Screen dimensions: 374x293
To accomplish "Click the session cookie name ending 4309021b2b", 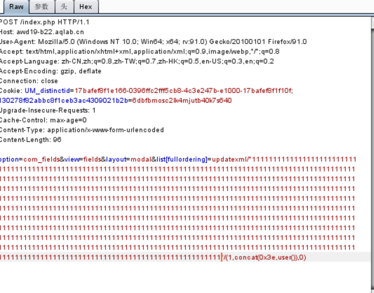I will tap(64, 100).
